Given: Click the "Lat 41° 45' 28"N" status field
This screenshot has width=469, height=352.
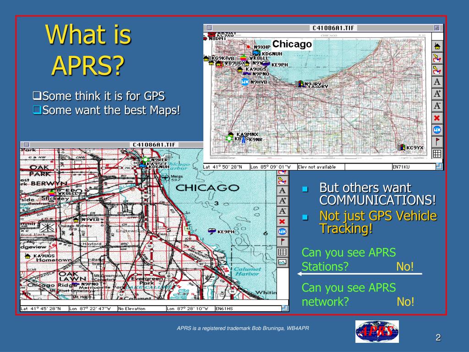Looking at the screenshot, I should (x=44, y=308).
